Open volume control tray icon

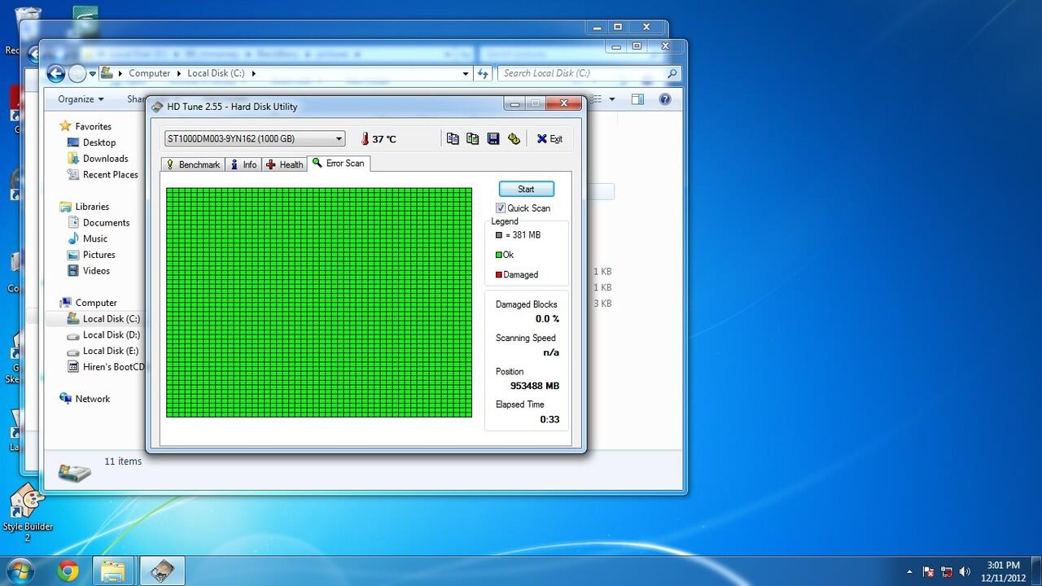pyautogui.click(x=965, y=571)
